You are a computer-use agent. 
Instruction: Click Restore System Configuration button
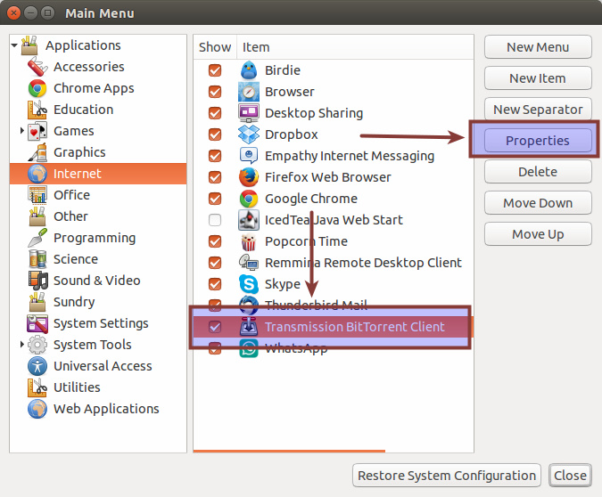click(447, 476)
